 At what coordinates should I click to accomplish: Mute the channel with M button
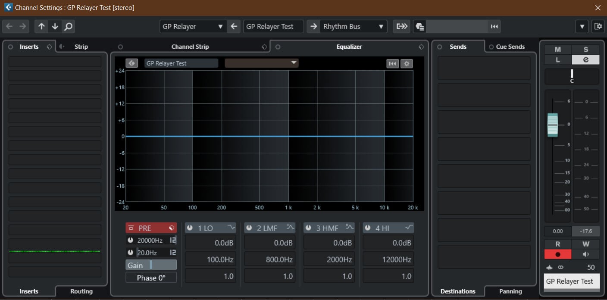[557, 50]
